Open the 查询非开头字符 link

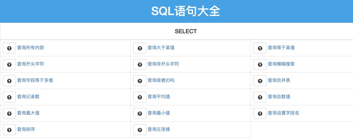[x=163, y=64]
